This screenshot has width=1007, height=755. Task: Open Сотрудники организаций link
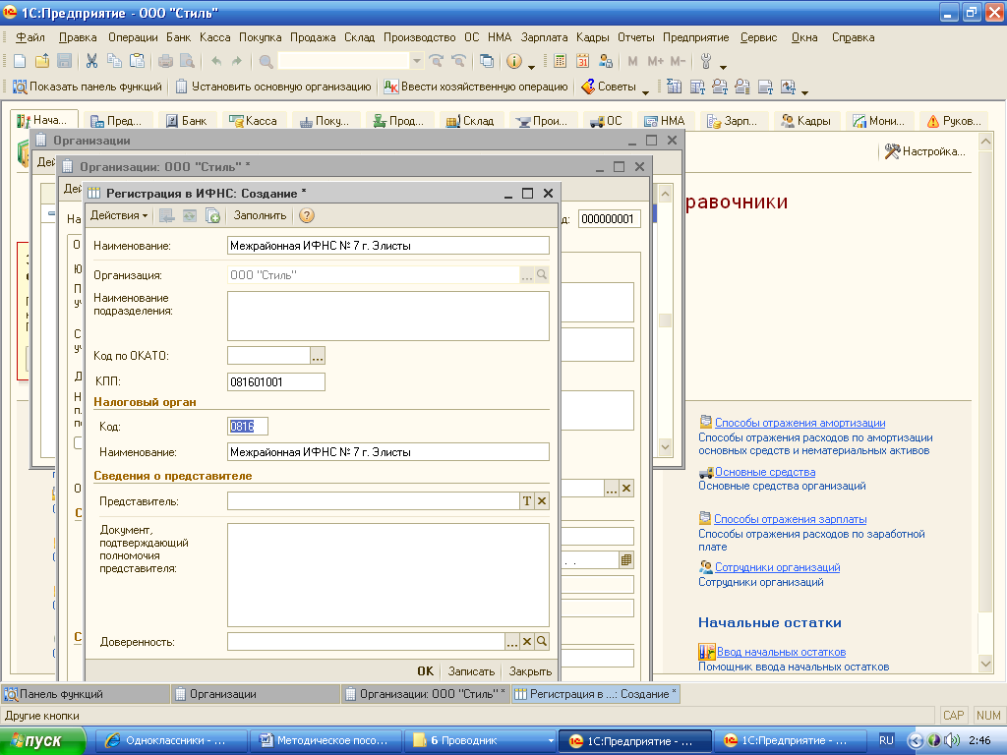point(778,567)
